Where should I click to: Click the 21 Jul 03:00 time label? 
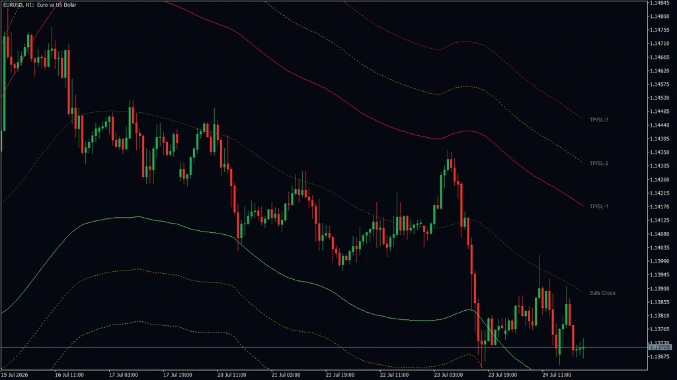(x=286, y=375)
